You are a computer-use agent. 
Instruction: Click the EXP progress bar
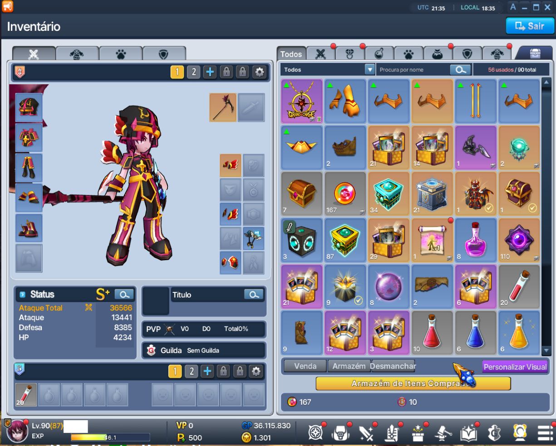110,437
